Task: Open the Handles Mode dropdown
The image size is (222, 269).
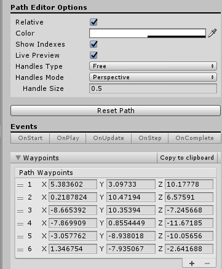Action: [153, 77]
